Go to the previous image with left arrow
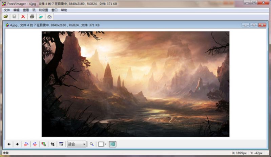The image size is (271, 157). coord(9,144)
